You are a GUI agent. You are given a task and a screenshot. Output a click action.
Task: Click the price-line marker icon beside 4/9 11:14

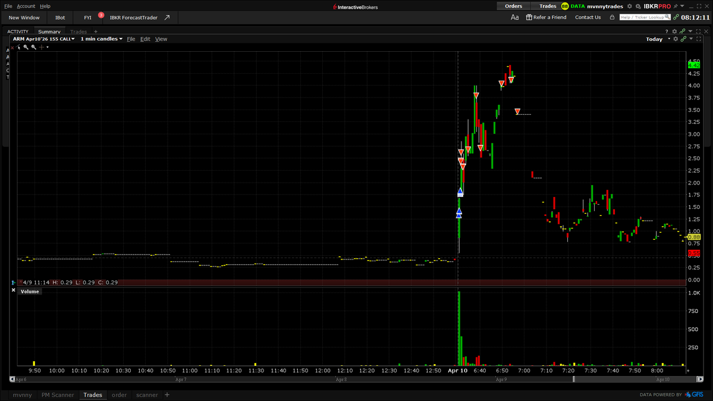point(14,283)
